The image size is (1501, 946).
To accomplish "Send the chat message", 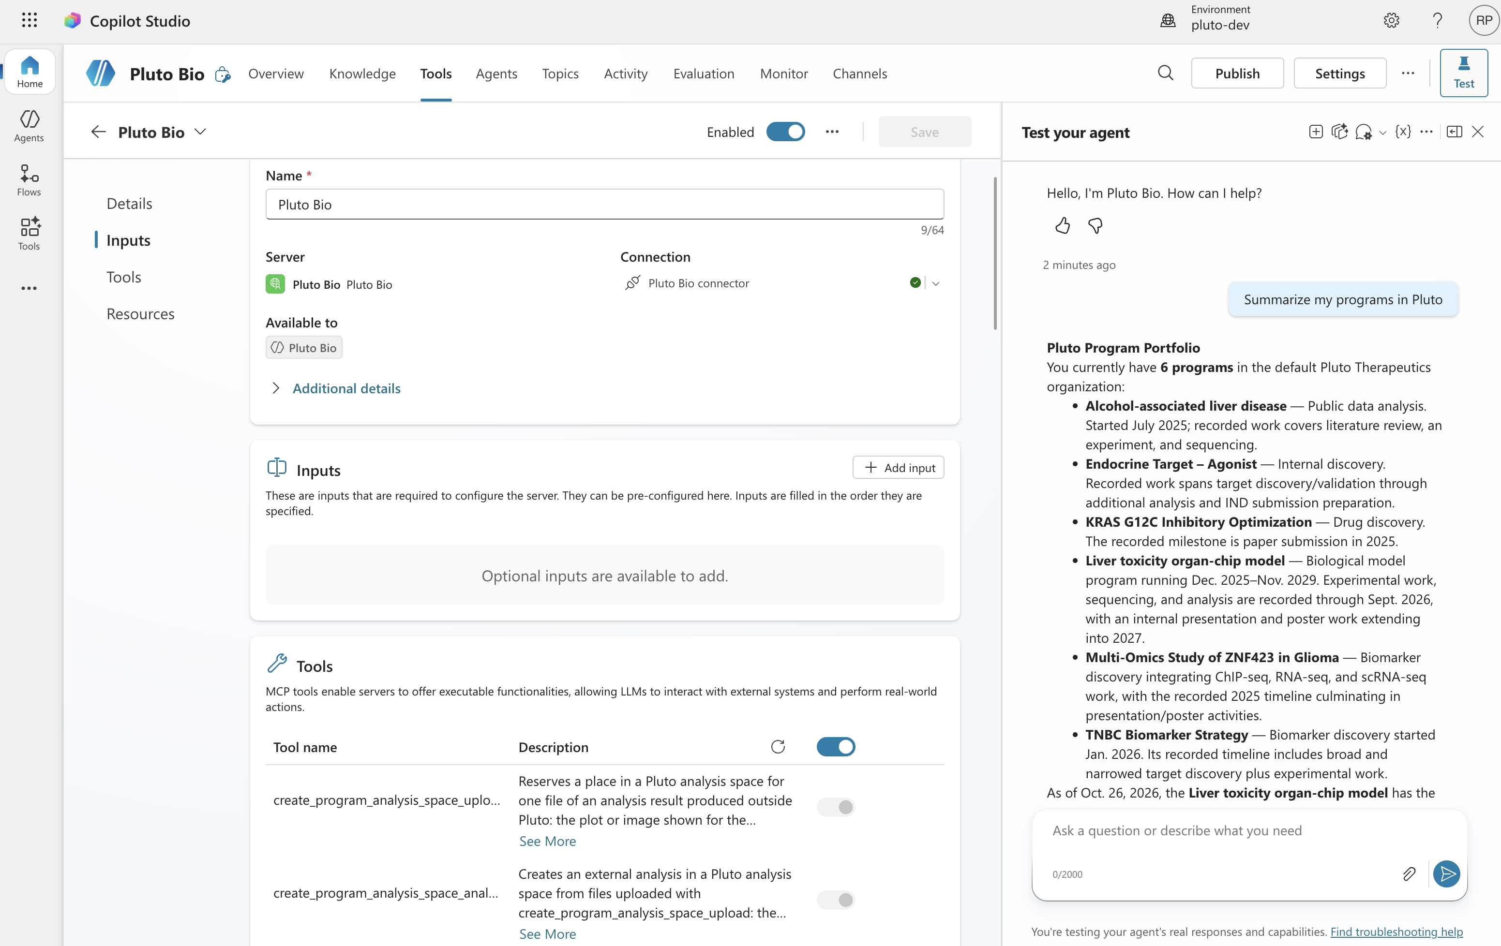I will [x=1446, y=874].
